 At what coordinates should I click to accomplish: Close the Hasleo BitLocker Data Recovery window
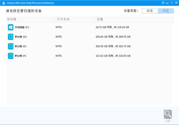pos(176,3)
